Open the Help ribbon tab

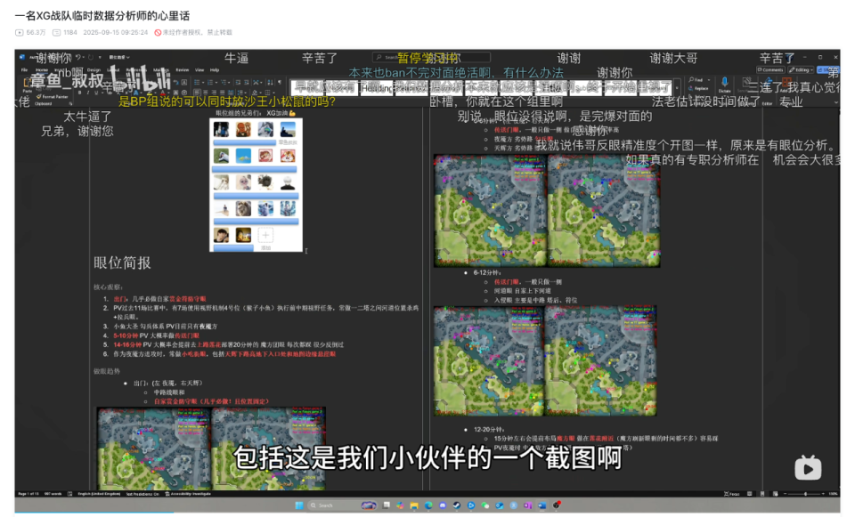click(x=214, y=69)
